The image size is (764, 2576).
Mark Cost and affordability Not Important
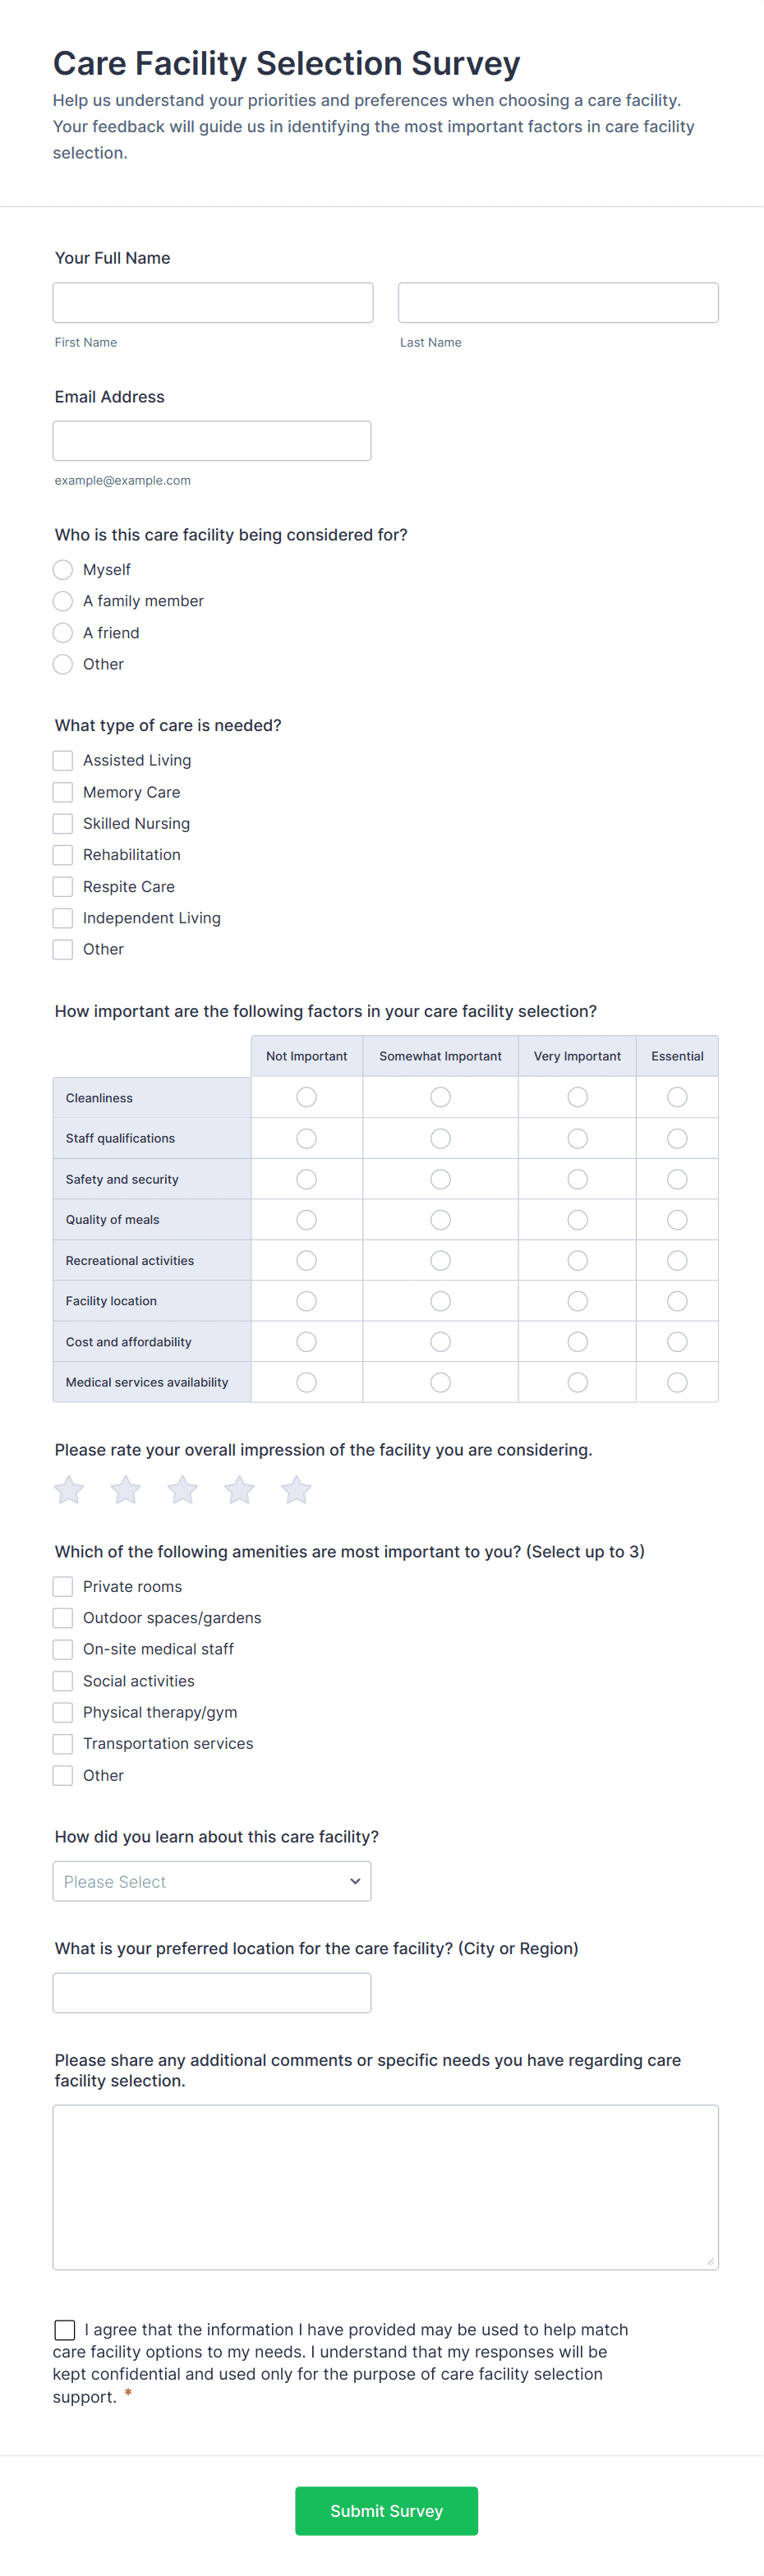coord(306,1341)
